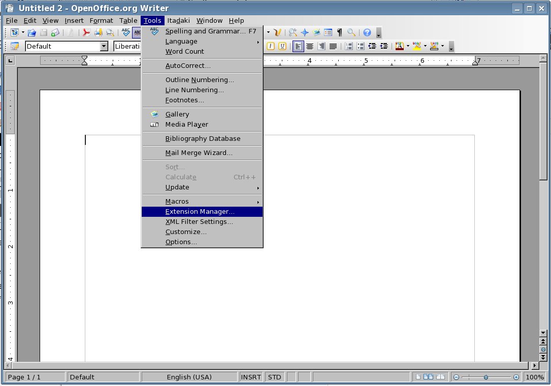Click the Open file folder icon
This screenshot has width=551, height=386.
click(31, 33)
